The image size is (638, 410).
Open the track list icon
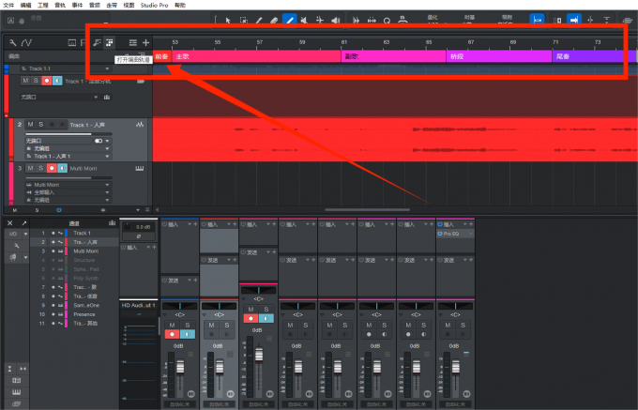pos(133,42)
